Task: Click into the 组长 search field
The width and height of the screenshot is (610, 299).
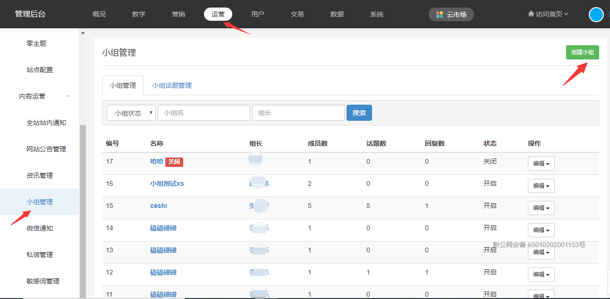Action: click(x=298, y=113)
